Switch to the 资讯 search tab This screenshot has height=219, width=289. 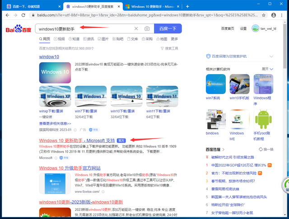[x=89, y=39]
